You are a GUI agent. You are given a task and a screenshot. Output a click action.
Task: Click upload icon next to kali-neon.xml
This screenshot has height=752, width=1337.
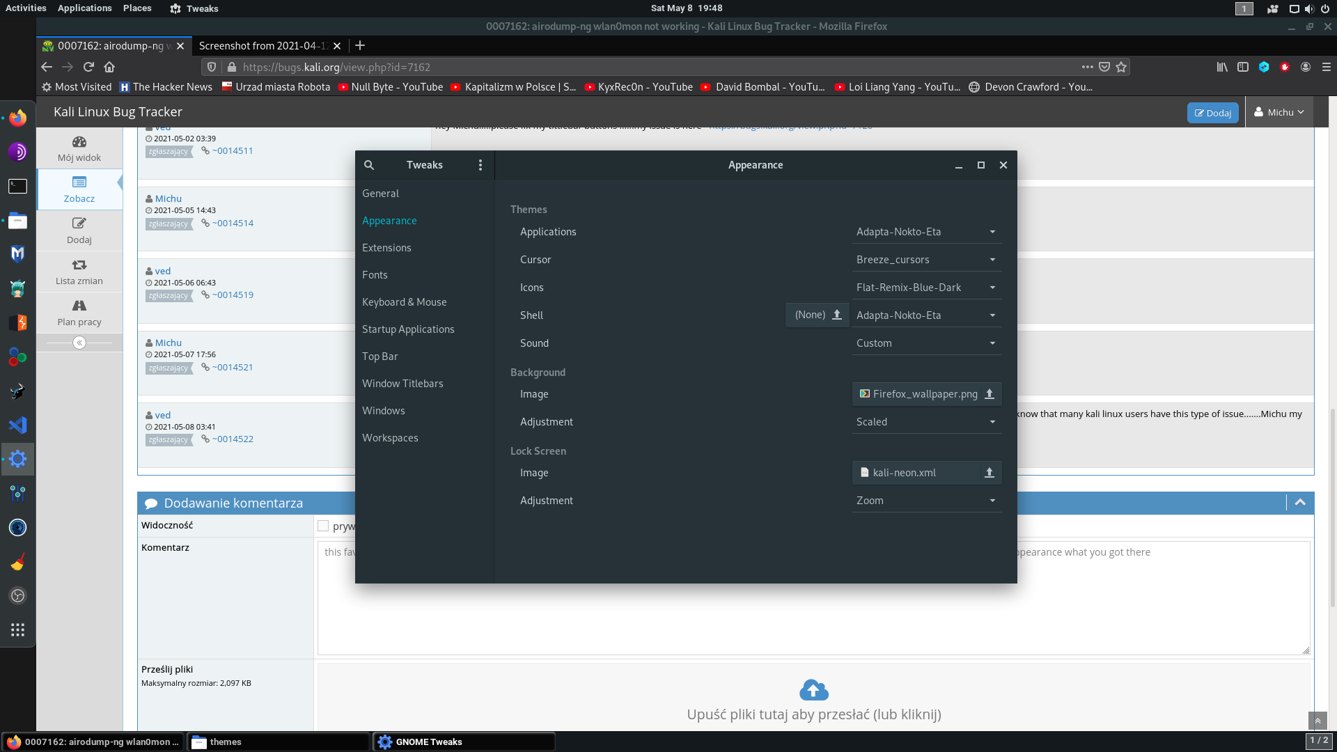coord(989,473)
